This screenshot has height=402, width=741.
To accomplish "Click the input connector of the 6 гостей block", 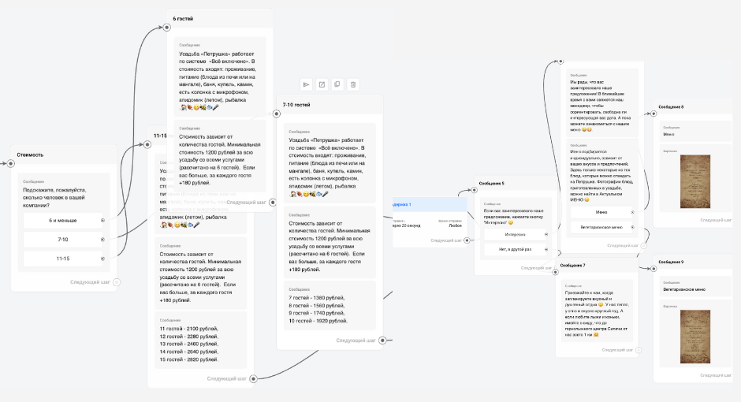I will (x=166, y=28).
